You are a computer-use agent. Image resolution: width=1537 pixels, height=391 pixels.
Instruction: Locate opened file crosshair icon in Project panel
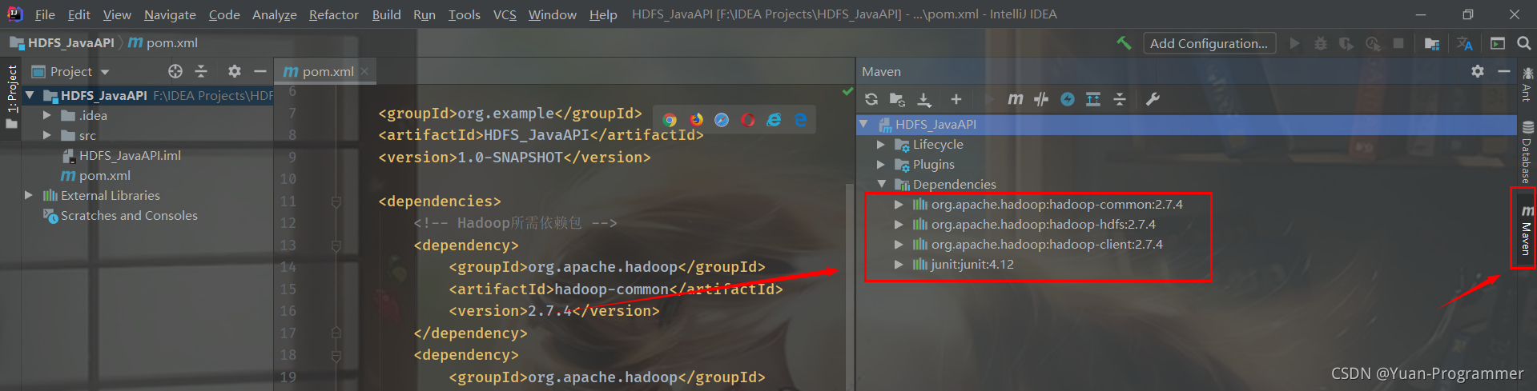175,71
